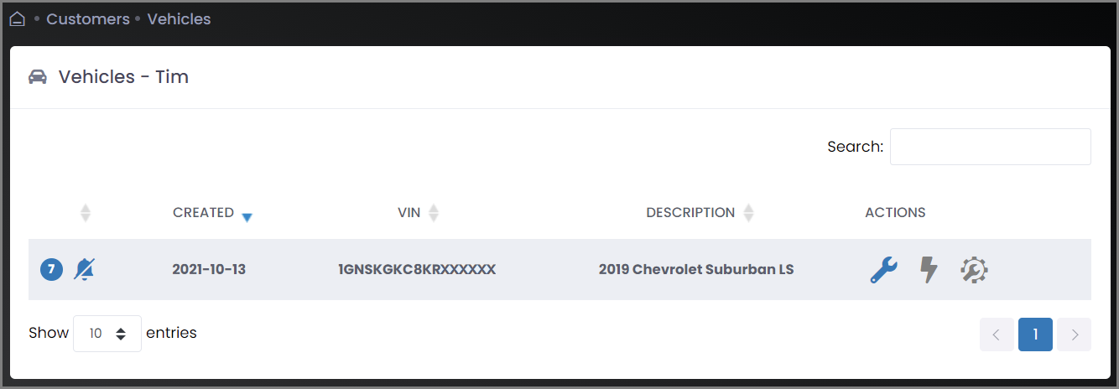Open the entries-per-page selector
1119x389 pixels.
tap(107, 334)
